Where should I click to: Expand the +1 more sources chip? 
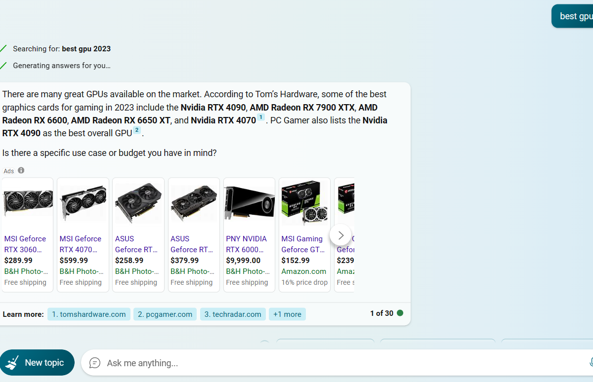(287, 314)
